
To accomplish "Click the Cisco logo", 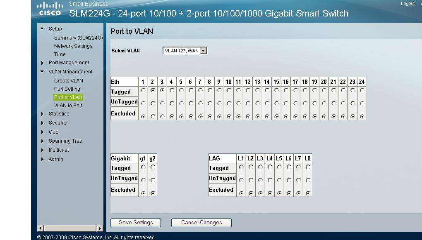I will click(x=50, y=9).
